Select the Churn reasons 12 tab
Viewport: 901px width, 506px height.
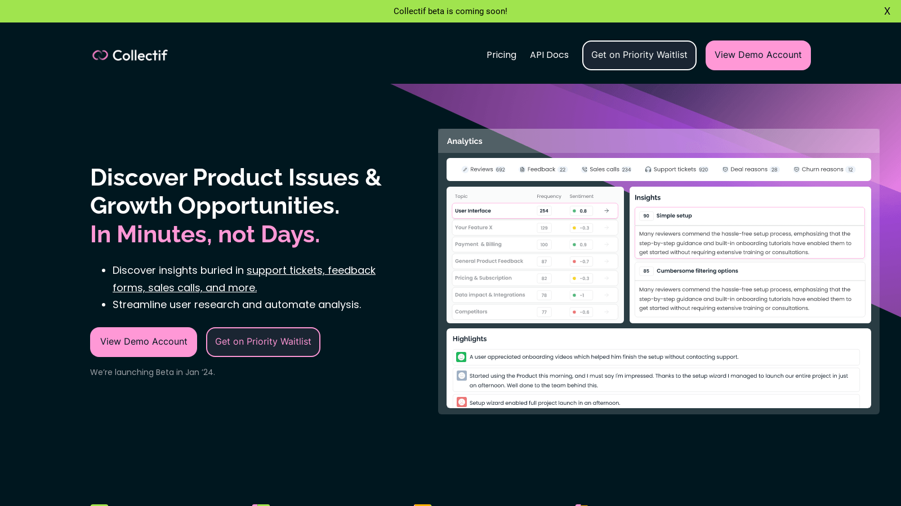pos(824,169)
